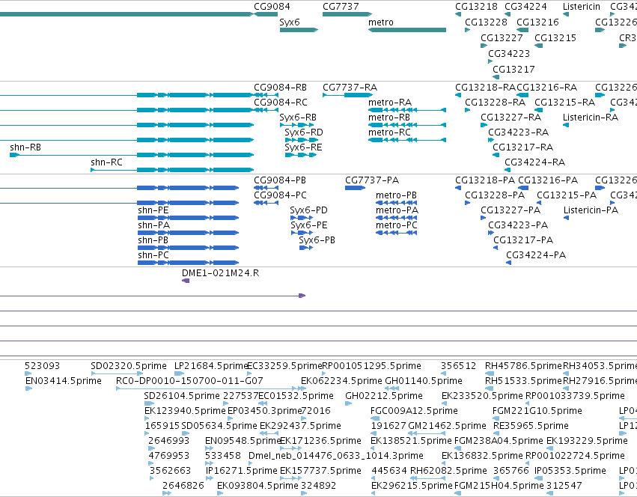The width and height of the screenshot is (637, 497).
Task: Click the metro-PB protein label
Action: (x=396, y=195)
